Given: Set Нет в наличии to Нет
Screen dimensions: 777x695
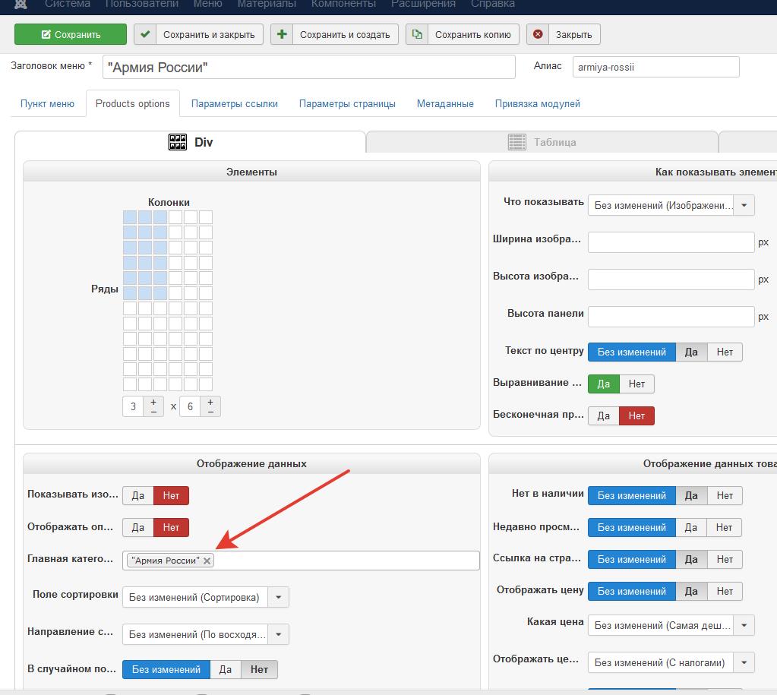Looking at the screenshot, I should [x=725, y=496].
